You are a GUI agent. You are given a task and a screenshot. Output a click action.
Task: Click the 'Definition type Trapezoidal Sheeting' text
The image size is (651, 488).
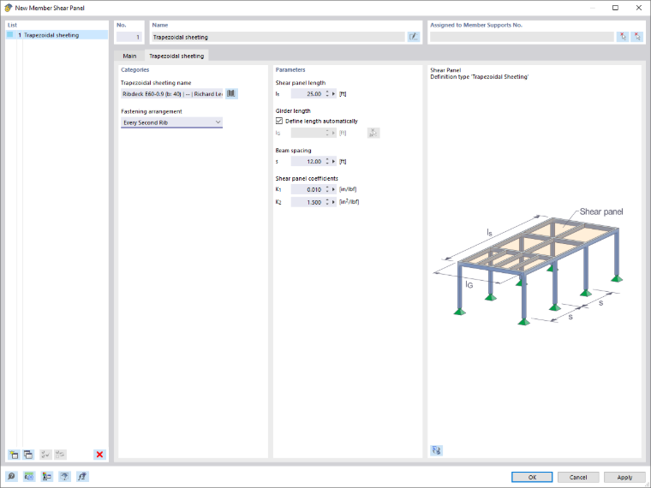point(479,77)
